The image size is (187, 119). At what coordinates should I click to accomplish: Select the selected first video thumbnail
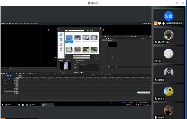coord(69,39)
